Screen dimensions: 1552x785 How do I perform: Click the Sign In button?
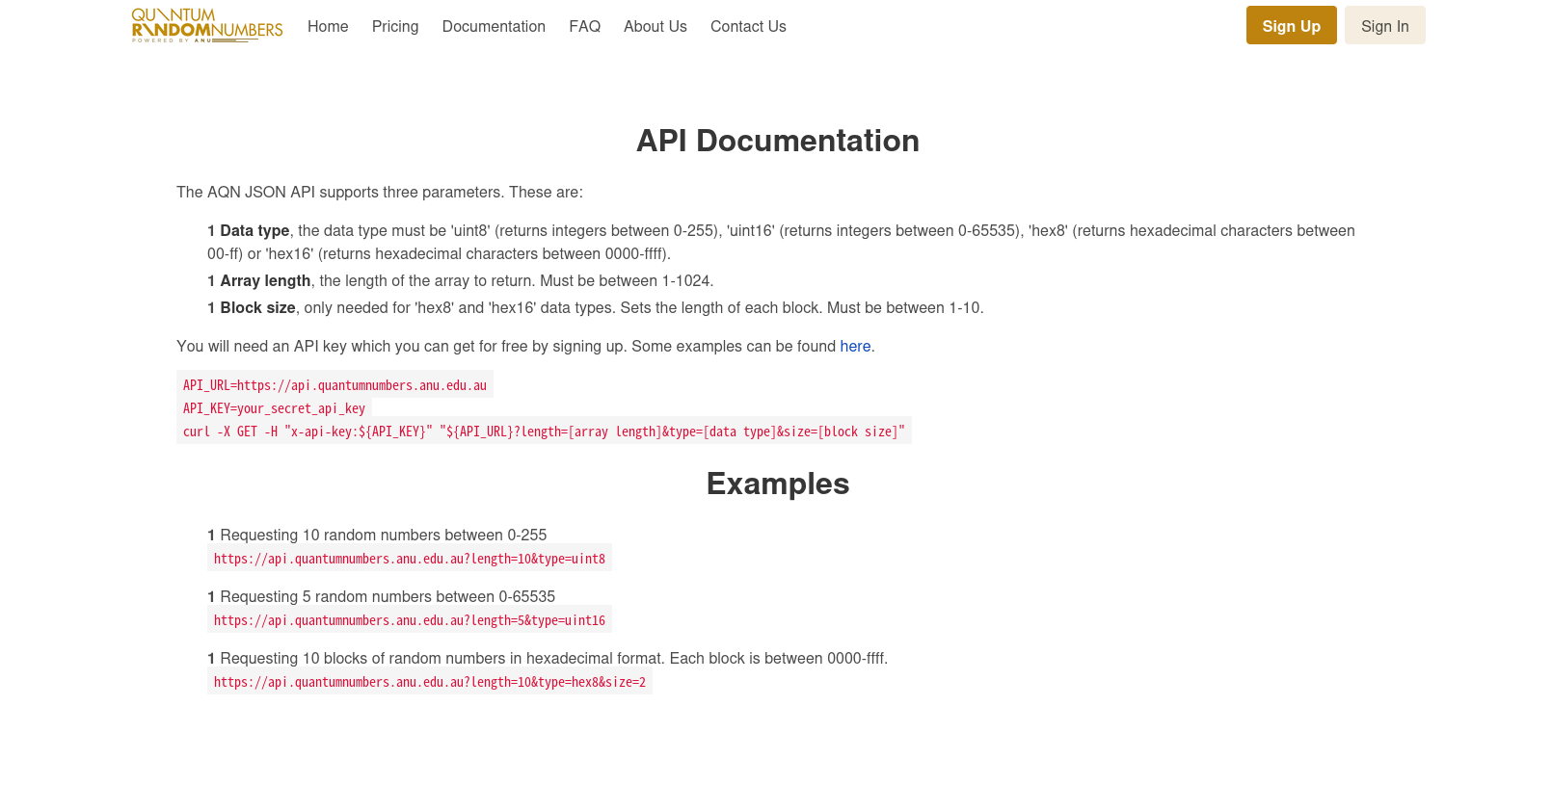1384,26
